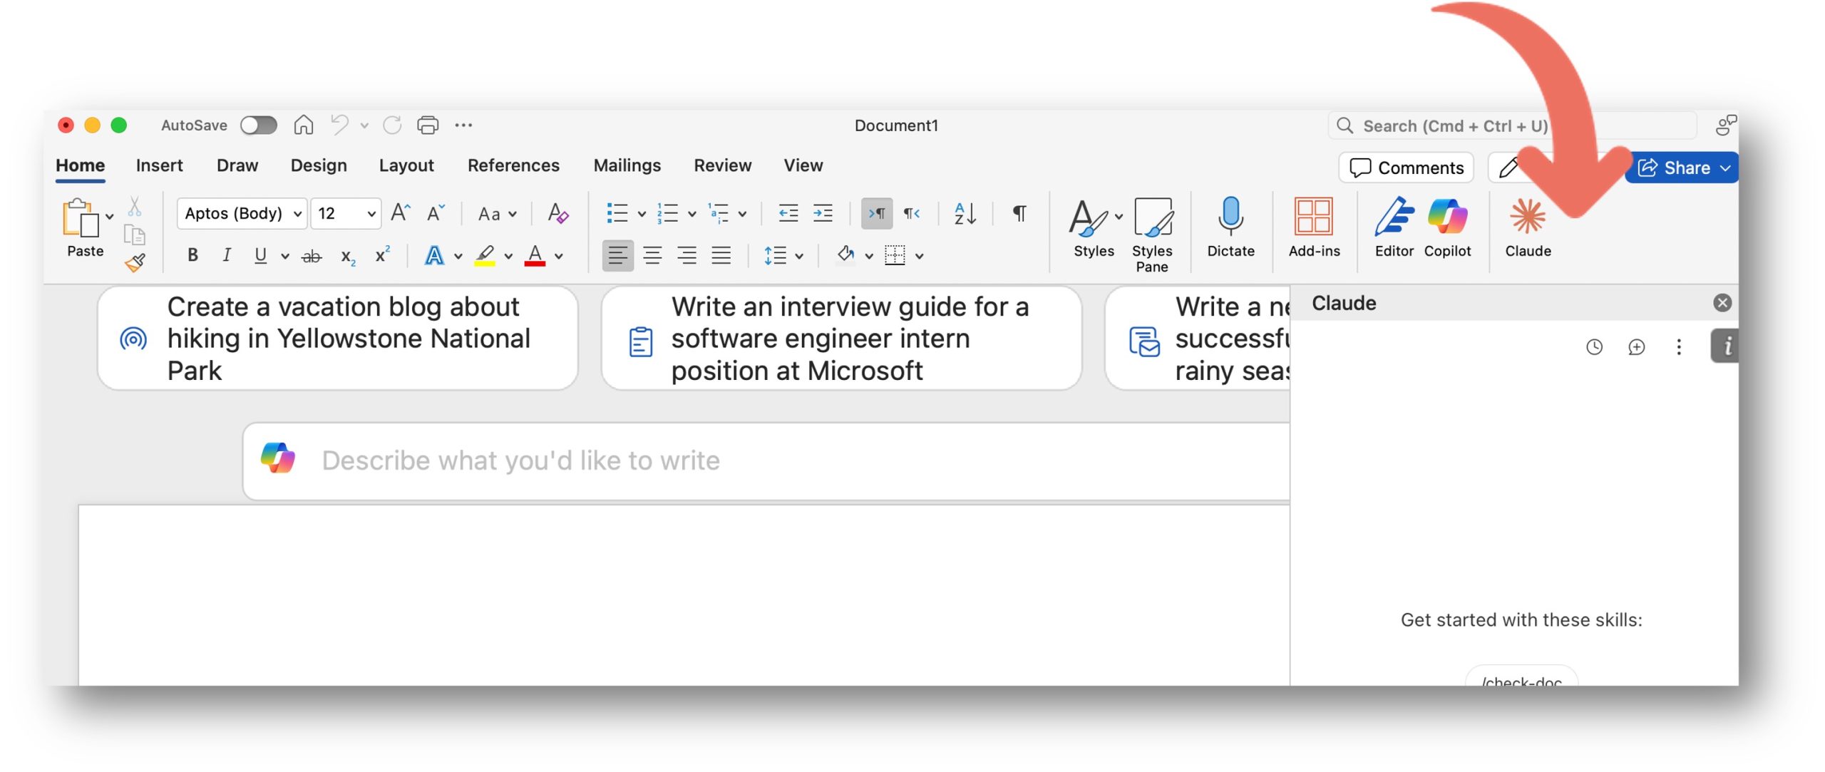The height and width of the screenshot is (772, 1825).
Task: Open the Styles Pane
Action: 1152,235
